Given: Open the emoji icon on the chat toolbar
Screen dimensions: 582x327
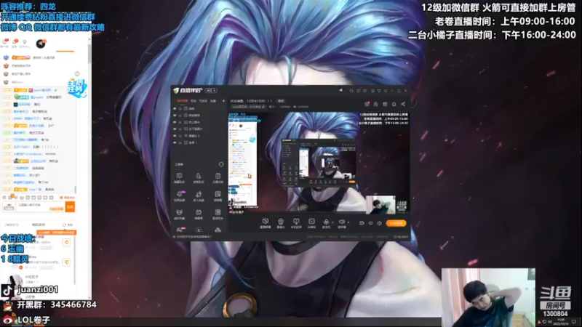Looking at the screenshot, I should [4, 198].
